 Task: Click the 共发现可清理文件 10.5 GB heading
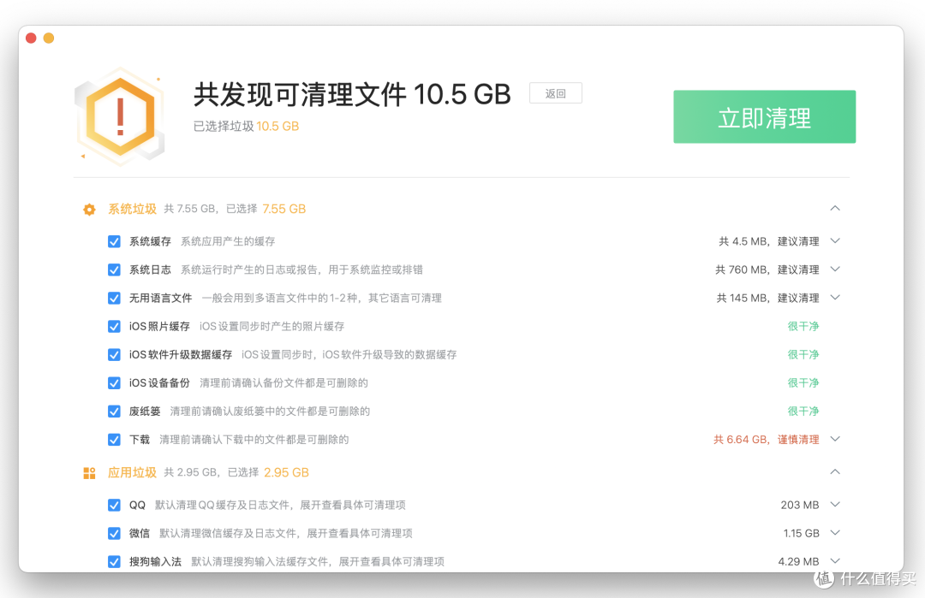(352, 94)
